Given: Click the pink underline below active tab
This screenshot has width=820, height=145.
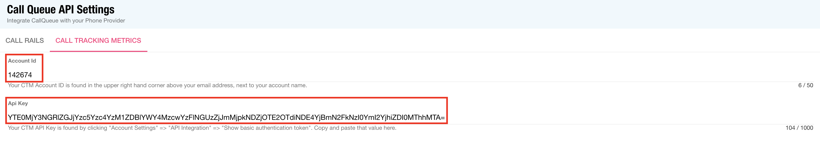Looking at the screenshot, I should tap(98, 51).
